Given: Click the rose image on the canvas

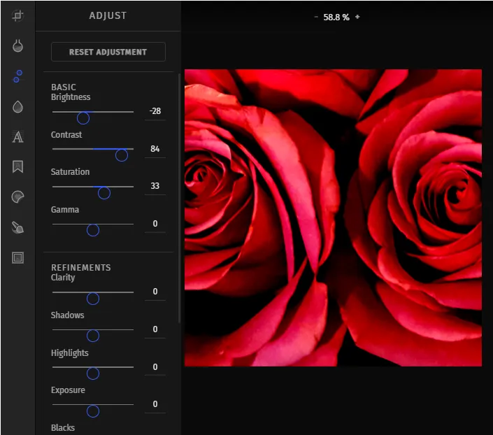Looking at the screenshot, I should 333,217.
